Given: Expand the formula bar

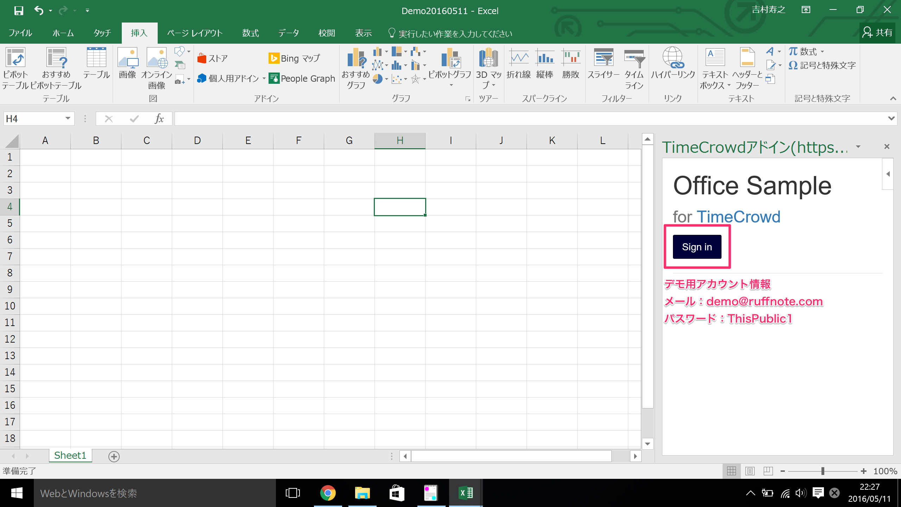Looking at the screenshot, I should (x=891, y=119).
